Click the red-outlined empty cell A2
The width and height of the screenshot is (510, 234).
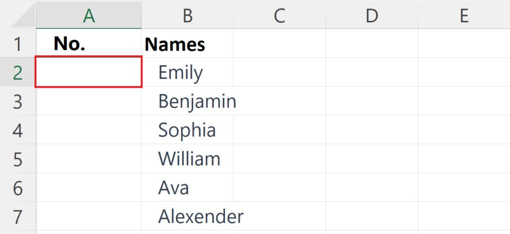(89, 72)
